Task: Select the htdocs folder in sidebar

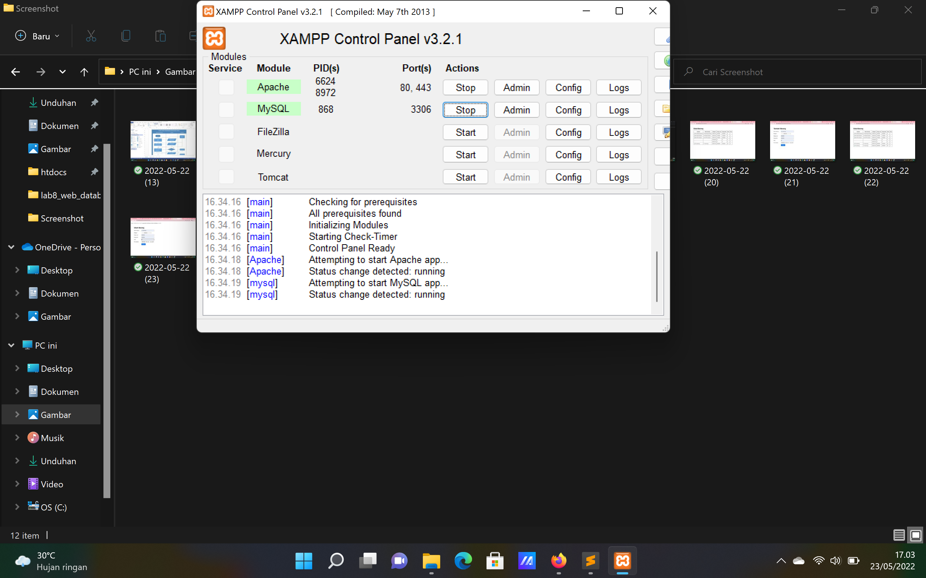Action: point(53,172)
